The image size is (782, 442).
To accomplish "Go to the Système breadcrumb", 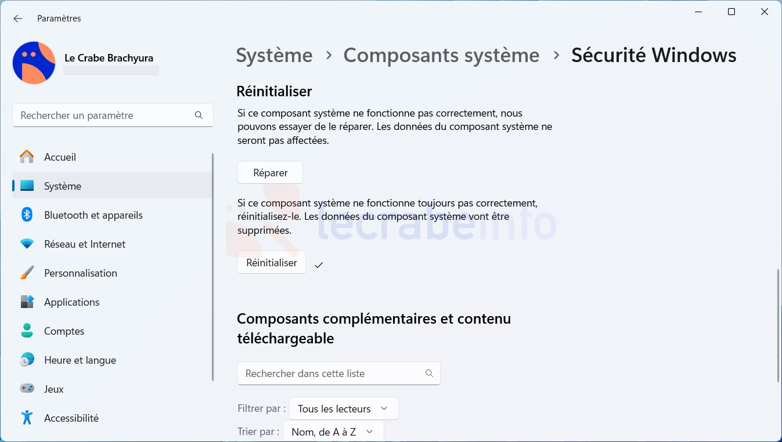I will pos(274,55).
